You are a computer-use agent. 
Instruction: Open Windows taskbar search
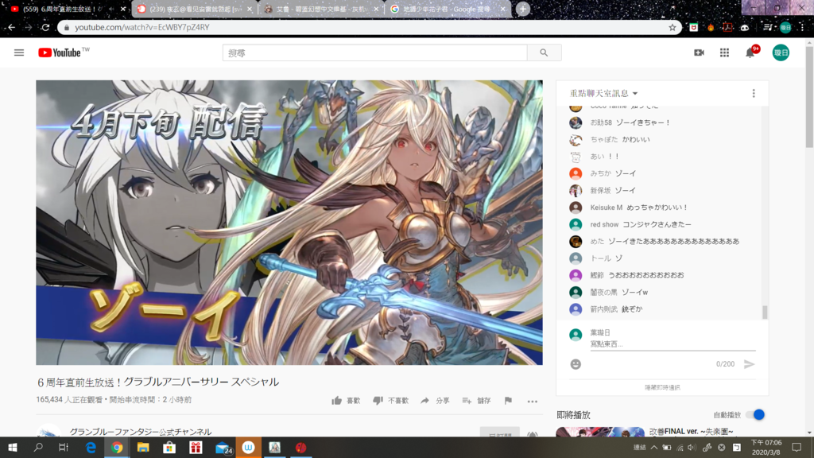pos(38,447)
